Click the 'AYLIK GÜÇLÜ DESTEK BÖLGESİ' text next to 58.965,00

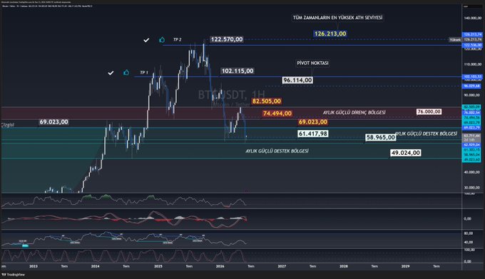pyautogui.click(x=427, y=133)
